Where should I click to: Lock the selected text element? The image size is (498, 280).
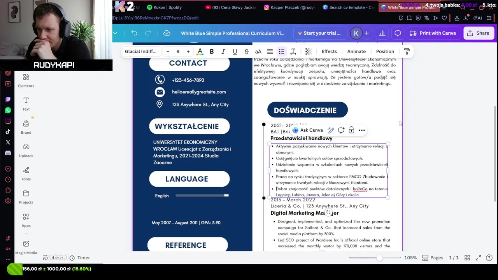point(351,130)
